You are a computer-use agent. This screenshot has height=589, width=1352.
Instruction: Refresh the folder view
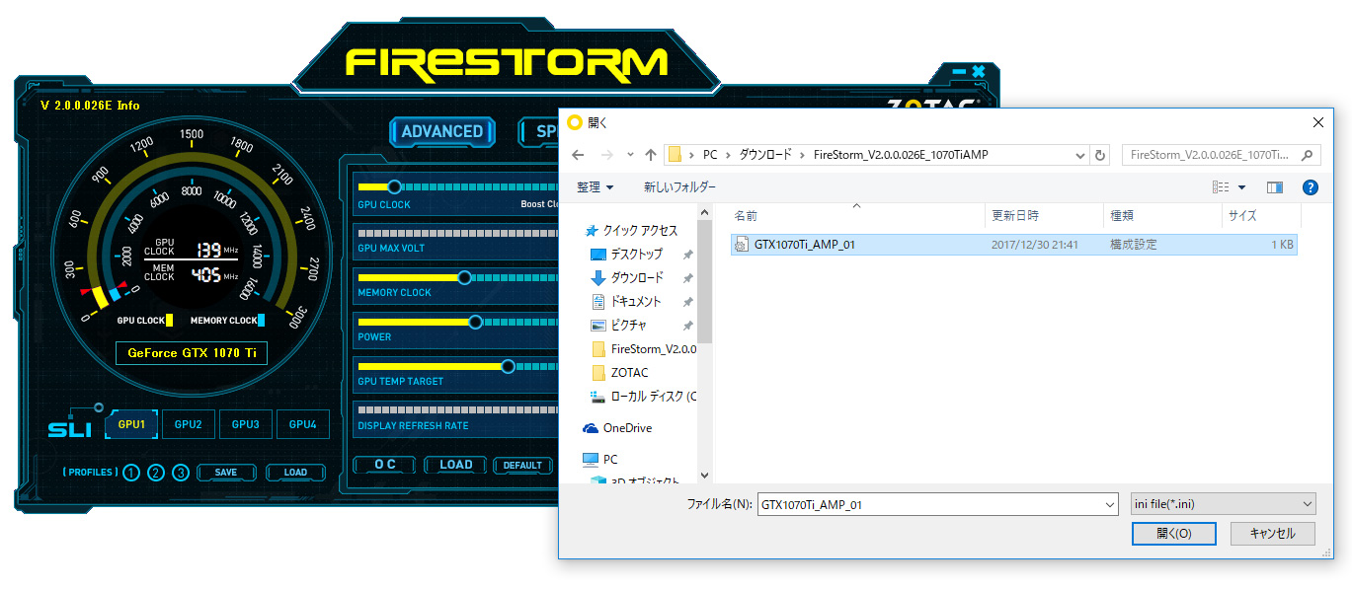(1100, 155)
